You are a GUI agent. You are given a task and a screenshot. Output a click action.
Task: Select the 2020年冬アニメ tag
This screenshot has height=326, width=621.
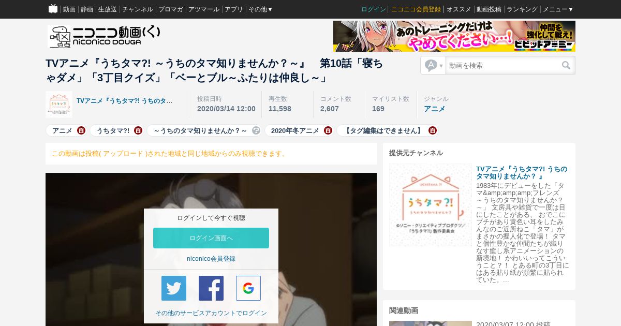295,130
